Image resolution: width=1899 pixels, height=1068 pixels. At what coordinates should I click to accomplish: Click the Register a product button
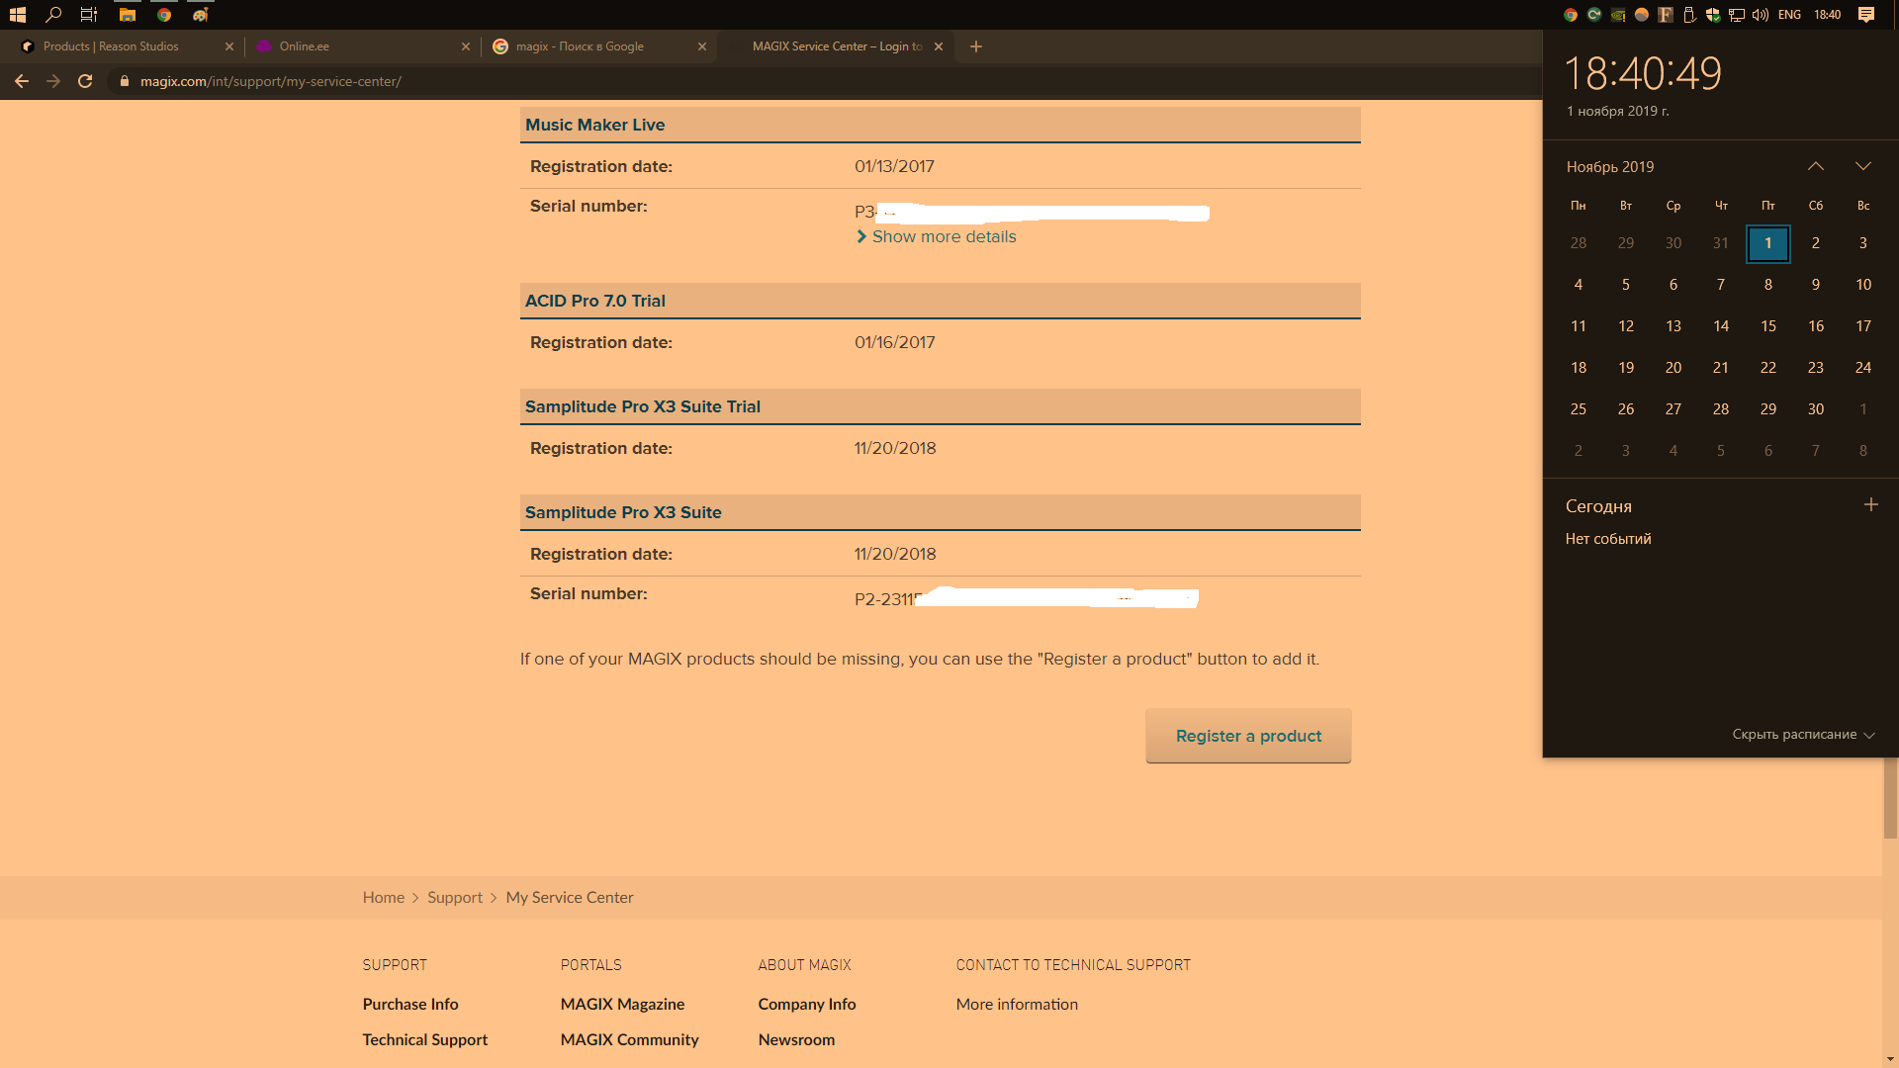[x=1247, y=736]
